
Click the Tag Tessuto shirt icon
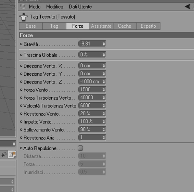pos(24,17)
